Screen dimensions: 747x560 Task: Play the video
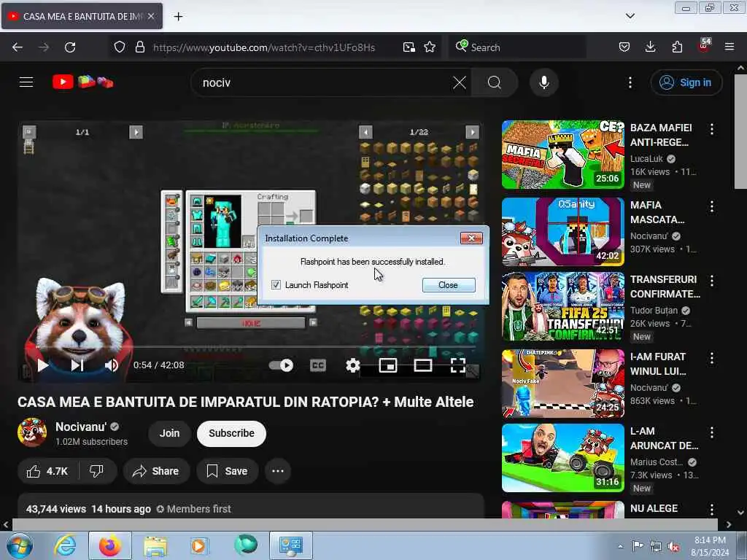43,365
